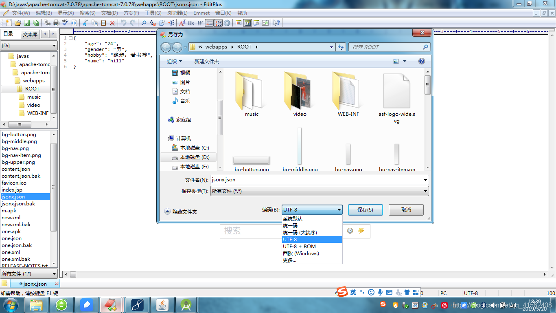Choose 更多... in the encoding list
This screenshot has width=556, height=313.
[312, 260]
